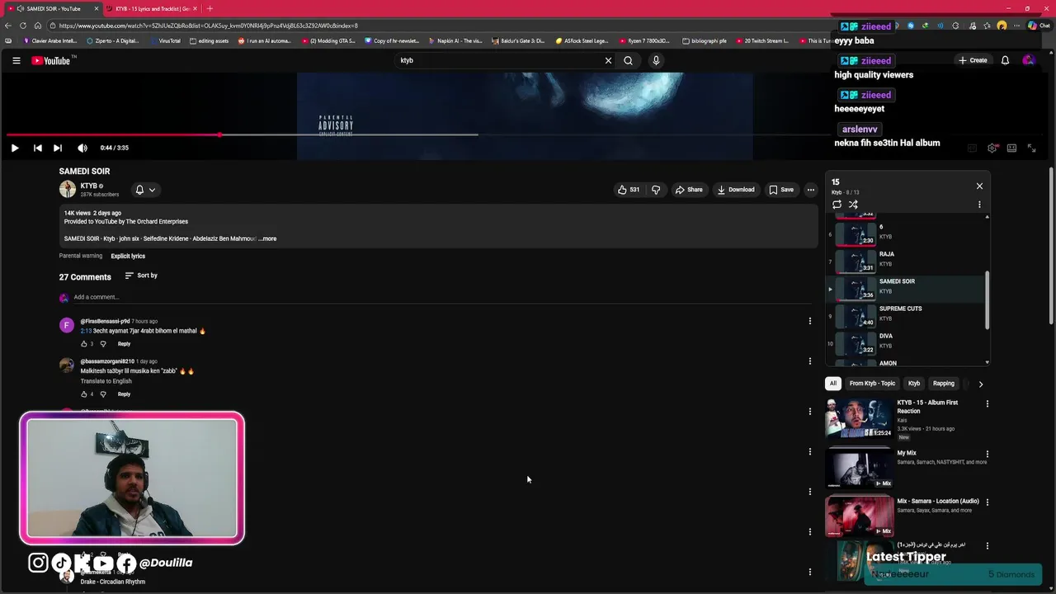Mute the video volume speaker icon
This screenshot has height=594, width=1056.
pyautogui.click(x=82, y=148)
